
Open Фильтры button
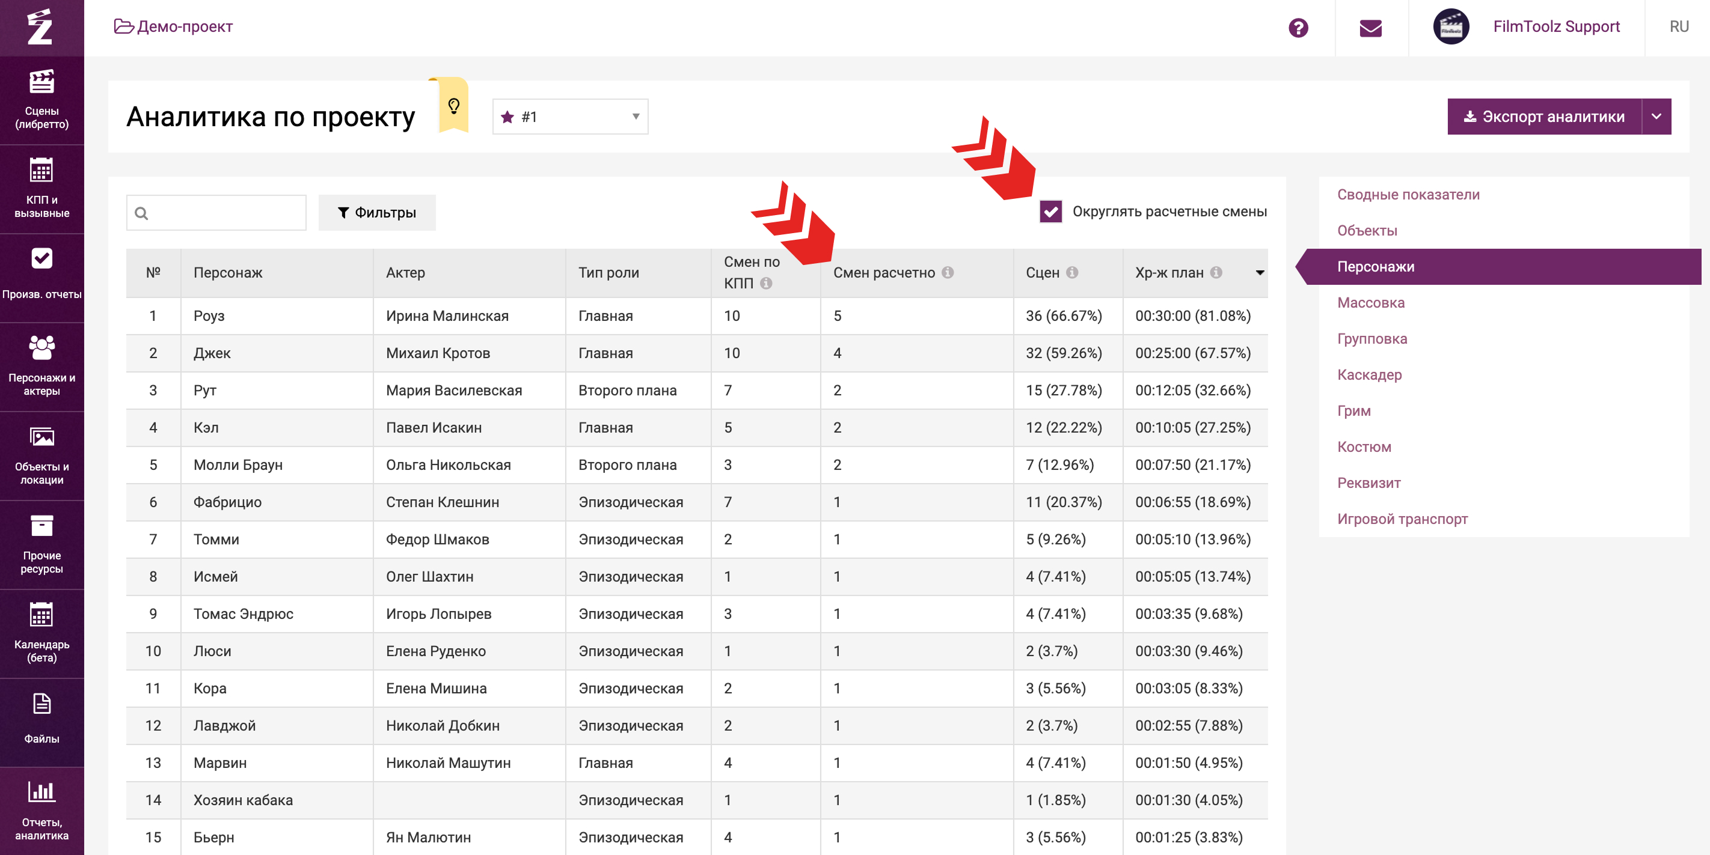point(377,212)
